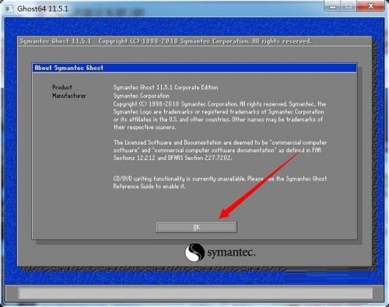The width and height of the screenshot is (389, 307).
Task: Click the 'Reference Guide to enable it' line
Action: [149, 187]
